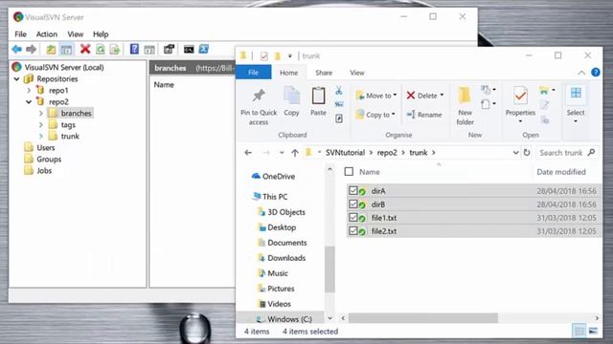Viewport: 613px width, 344px height.
Task: Expand repo1 in VisualSVN tree
Action: [29, 91]
